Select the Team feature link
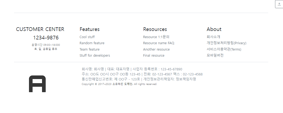 tap(89, 49)
